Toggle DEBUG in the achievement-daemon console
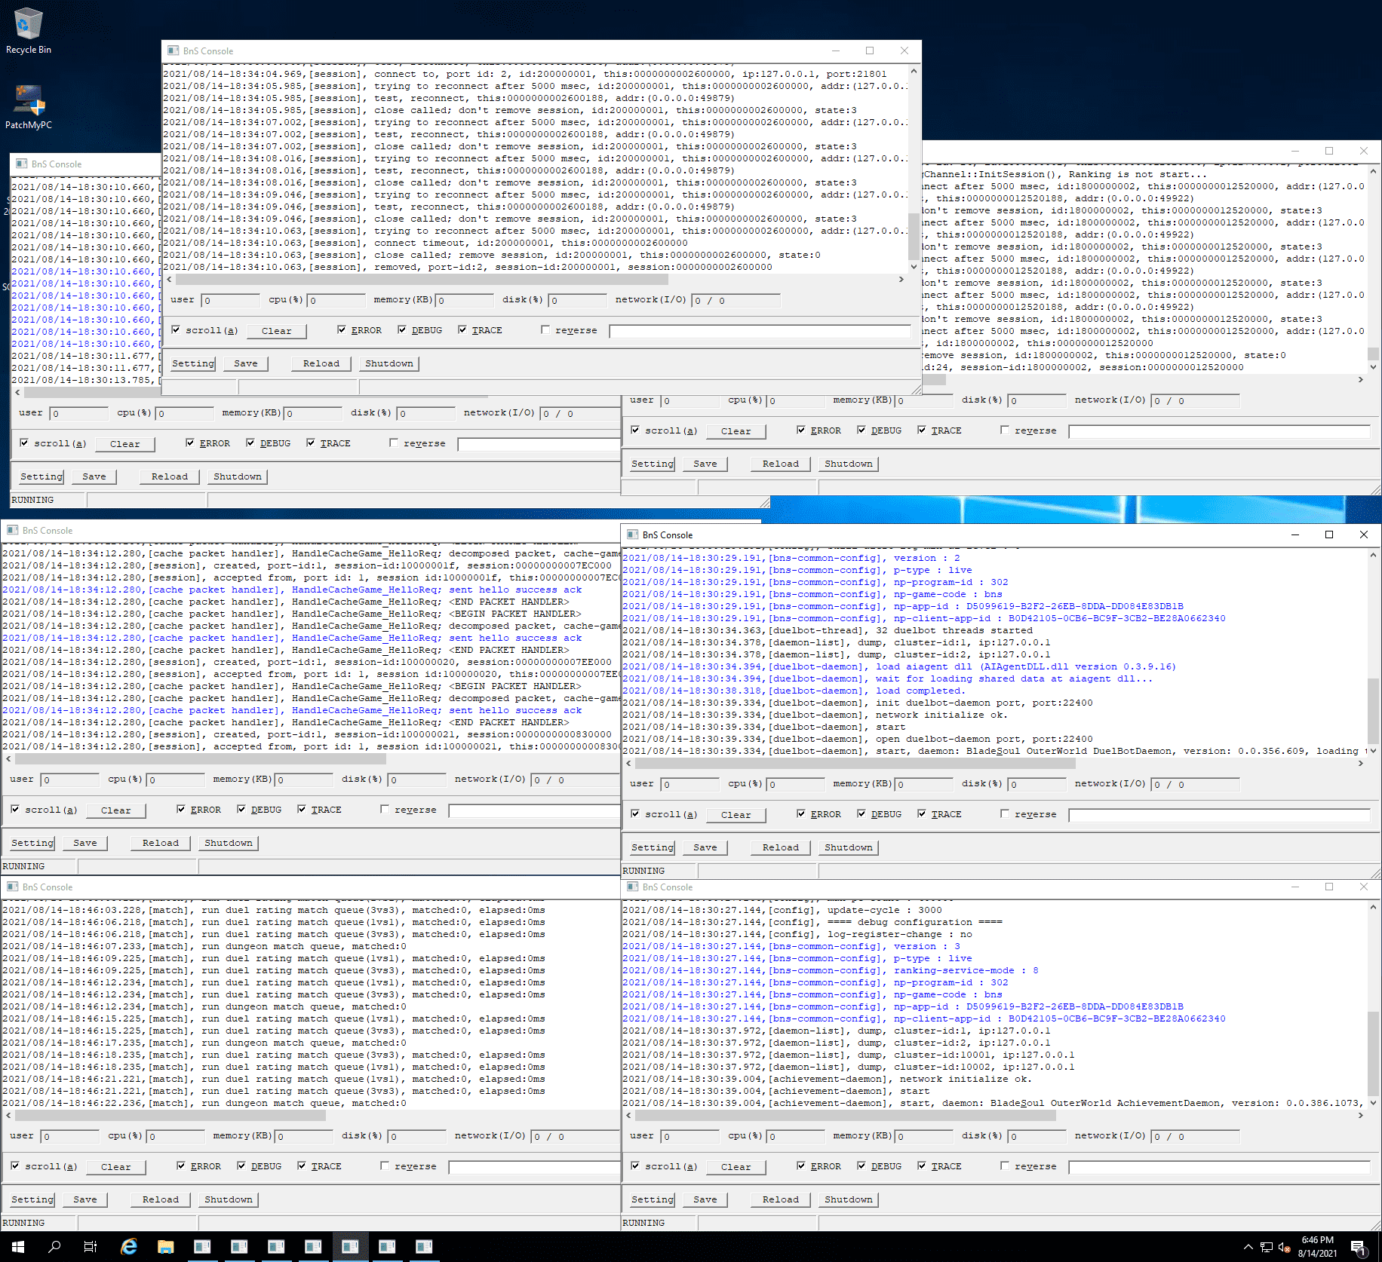1382x1262 pixels. [861, 1166]
